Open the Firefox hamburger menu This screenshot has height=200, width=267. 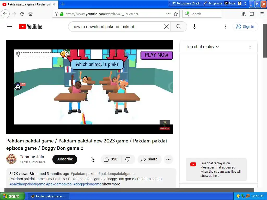tap(262, 14)
